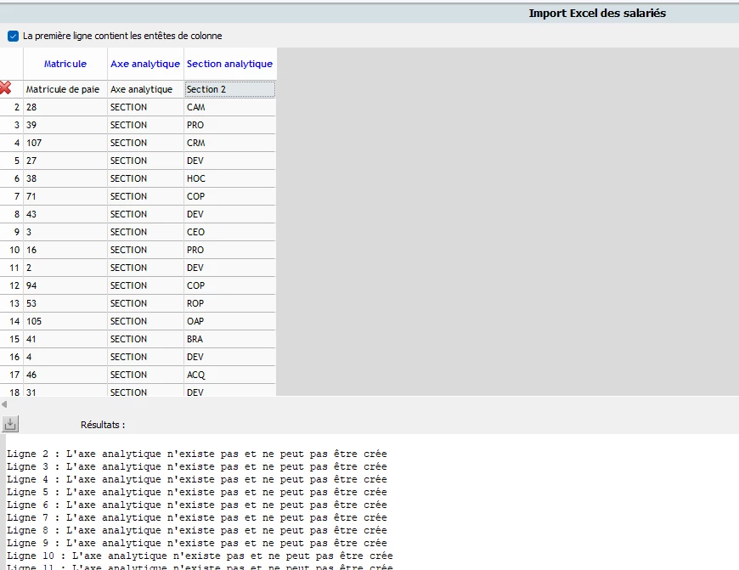The image size is (739, 570).
Task: Click the red cross icon on header row
Action: (x=5, y=87)
